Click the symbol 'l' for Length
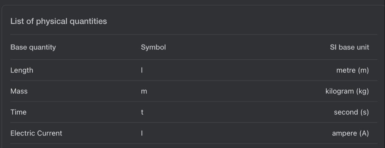The image size is (385, 148). [x=142, y=70]
